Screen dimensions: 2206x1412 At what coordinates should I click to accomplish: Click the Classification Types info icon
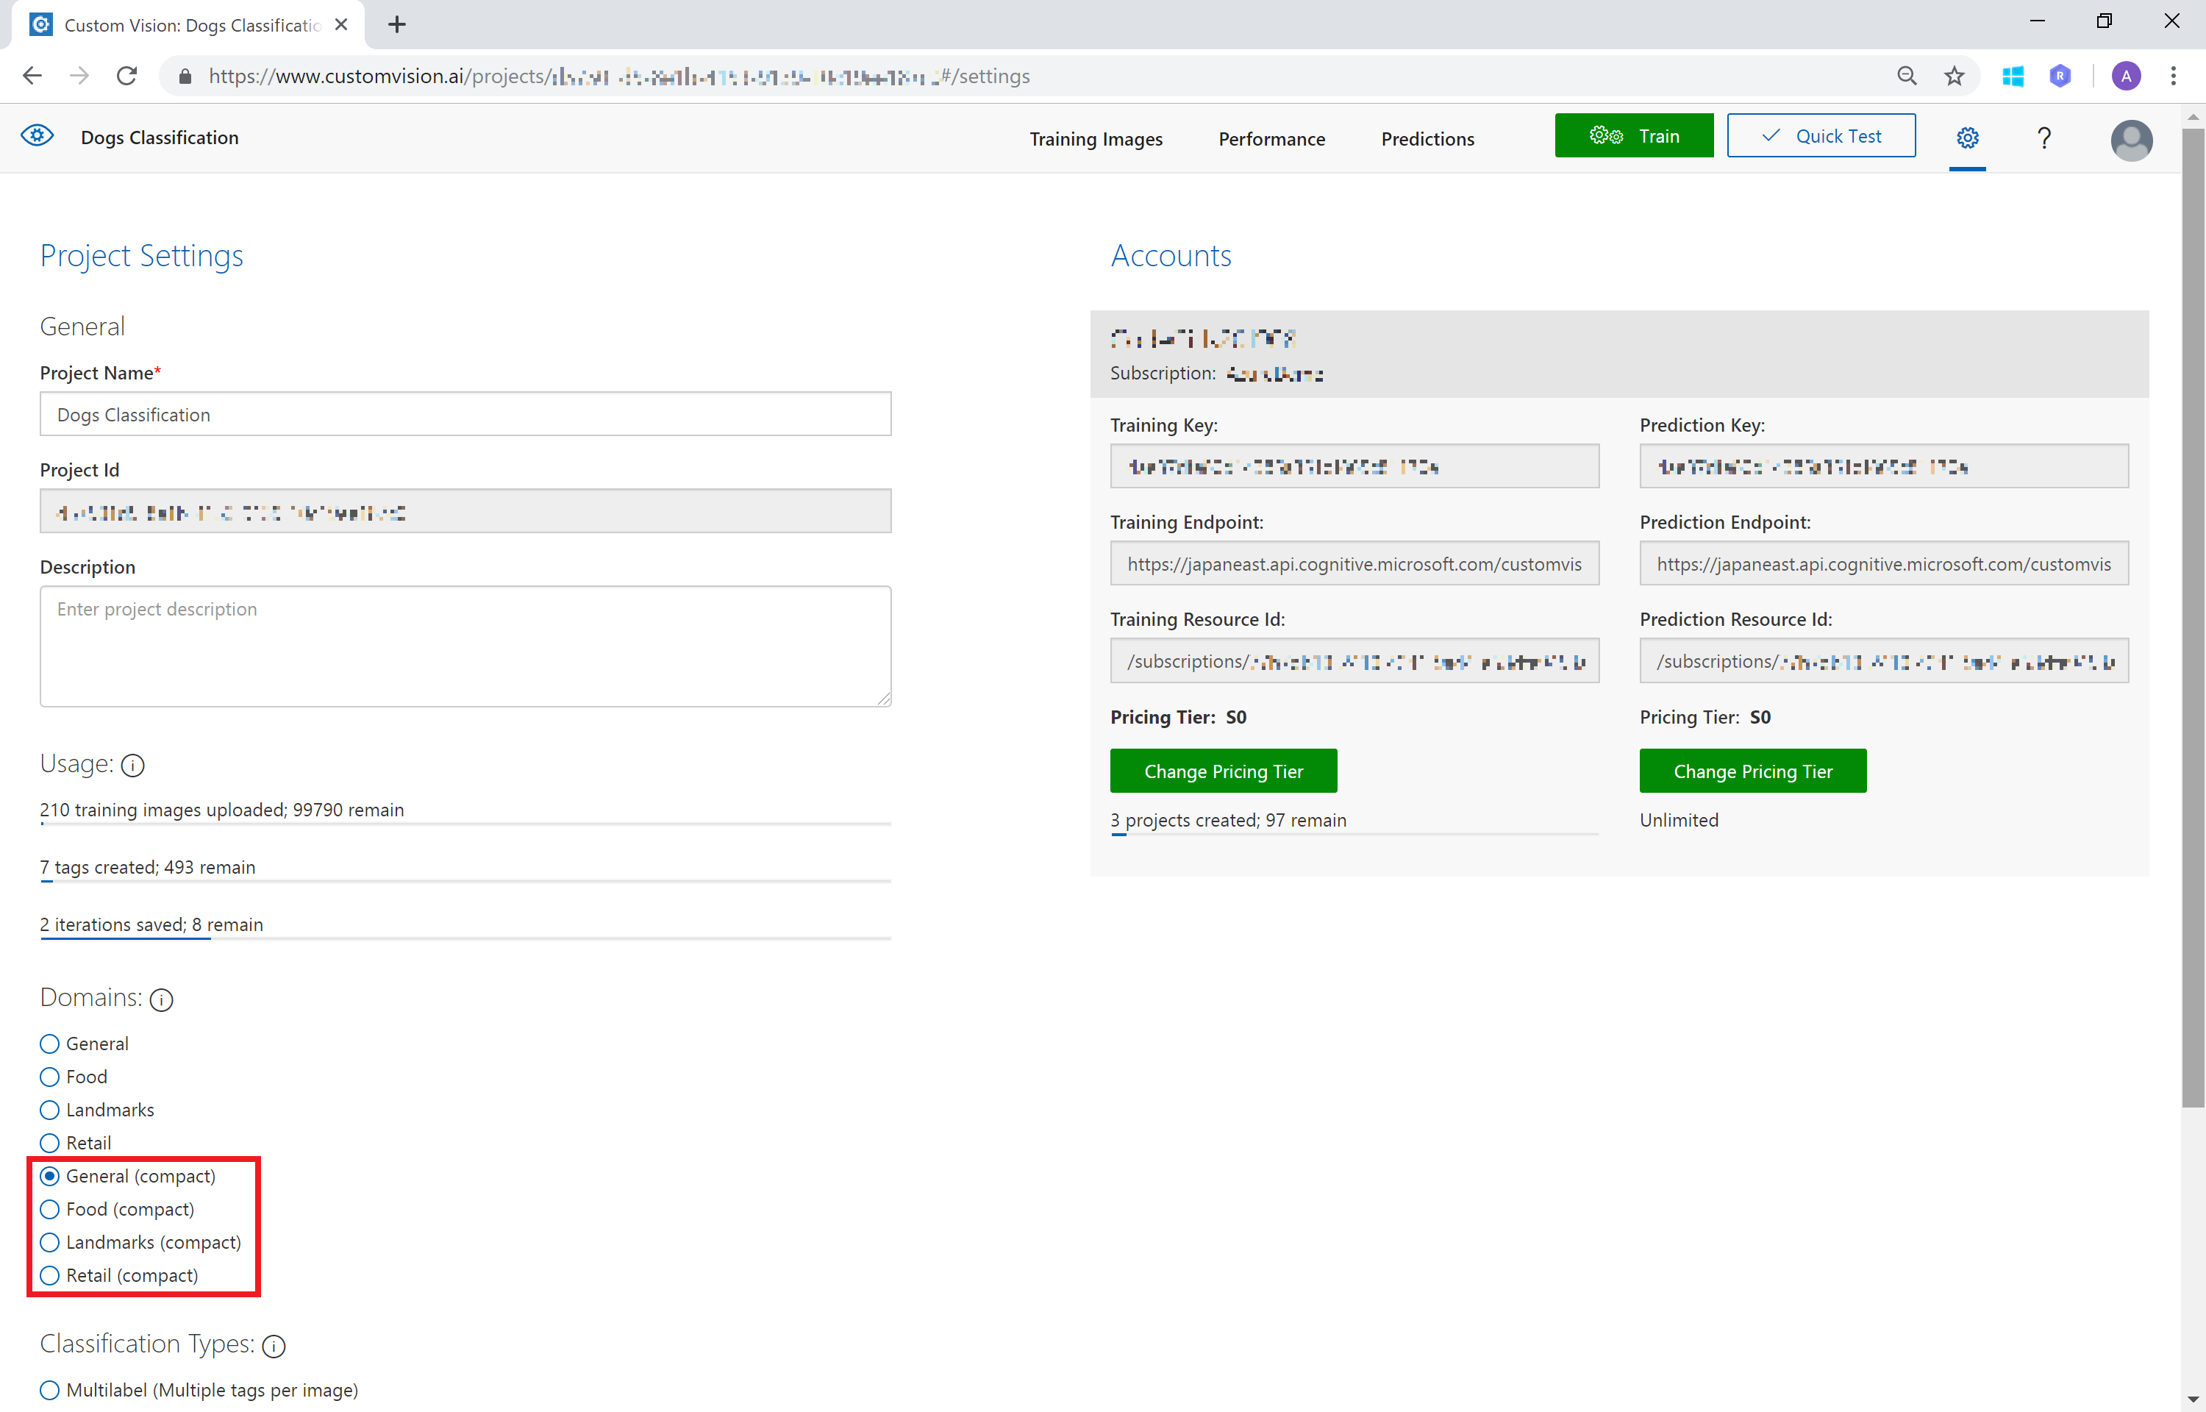tap(273, 1345)
